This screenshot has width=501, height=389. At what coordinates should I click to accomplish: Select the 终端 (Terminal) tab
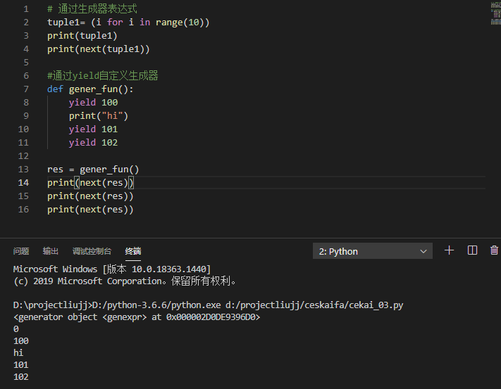(x=133, y=251)
